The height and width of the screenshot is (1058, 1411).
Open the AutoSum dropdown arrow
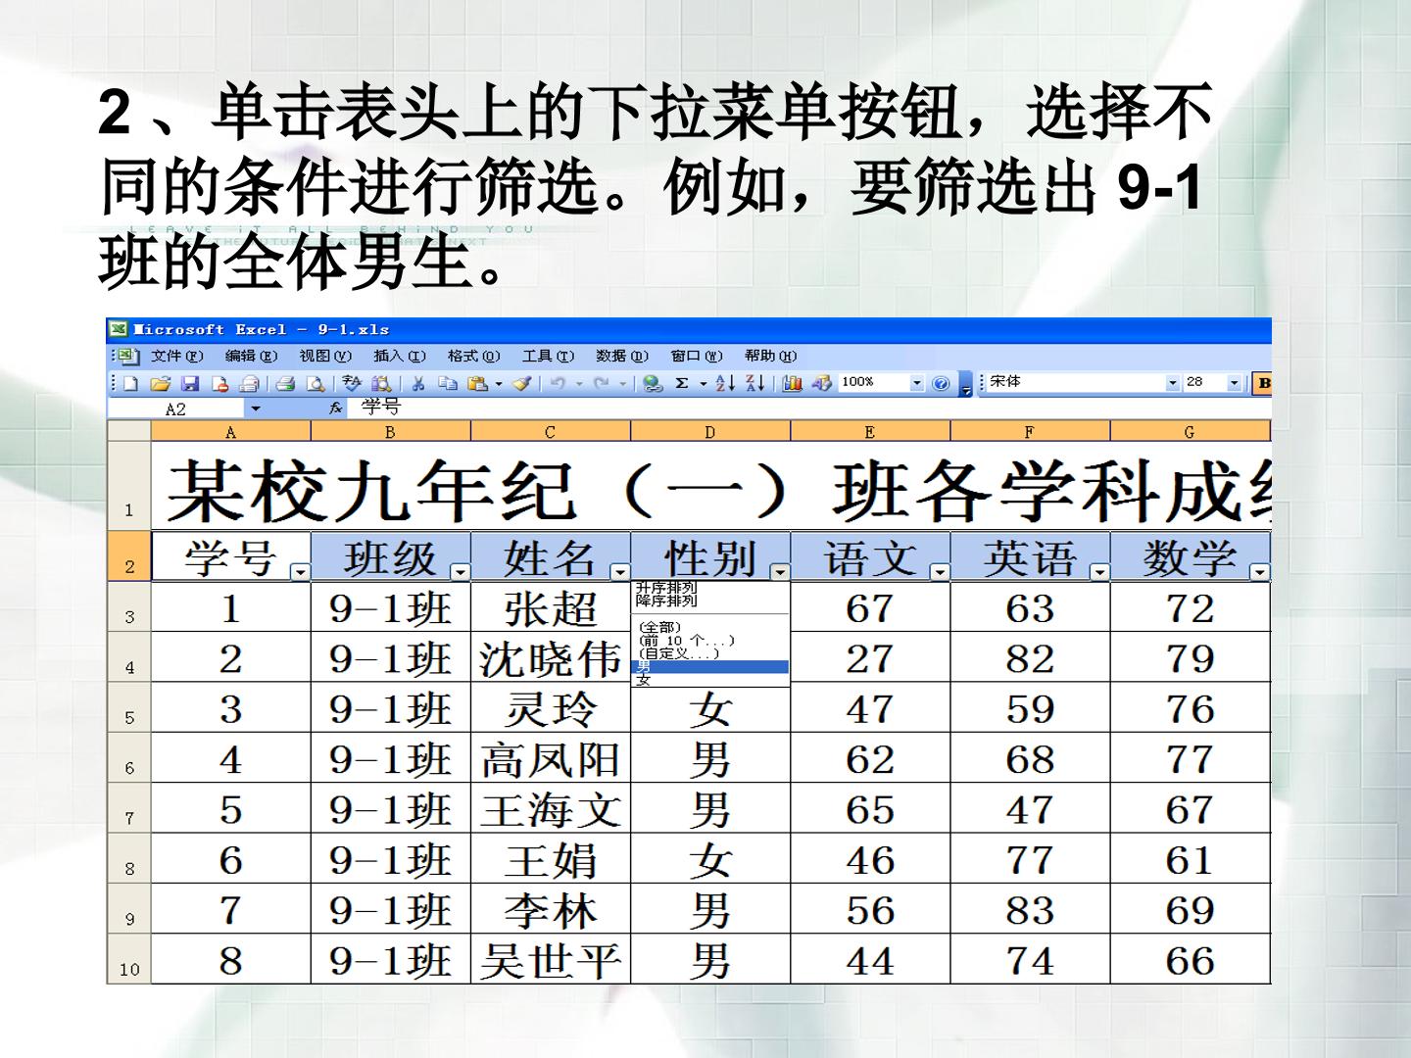click(703, 383)
